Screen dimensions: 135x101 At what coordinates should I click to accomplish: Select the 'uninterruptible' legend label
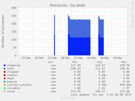point(19,85)
